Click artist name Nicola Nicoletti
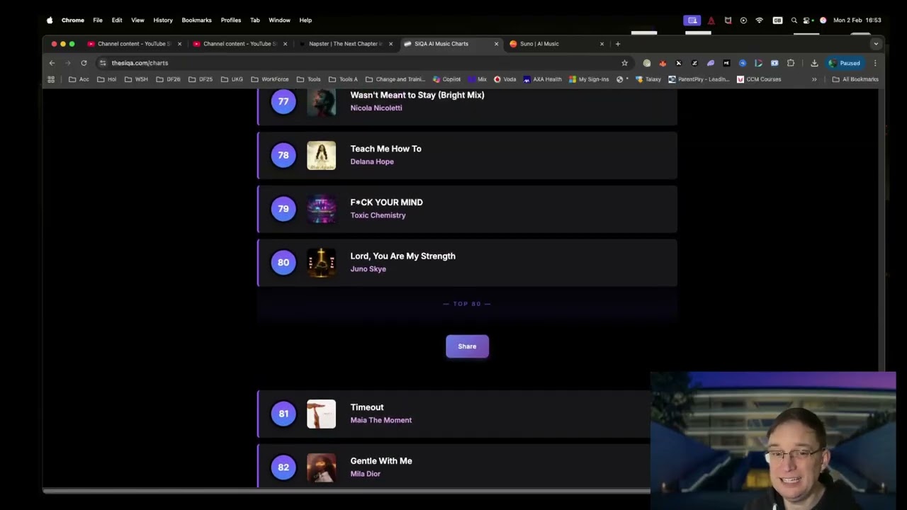The height and width of the screenshot is (510, 907). coord(376,108)
